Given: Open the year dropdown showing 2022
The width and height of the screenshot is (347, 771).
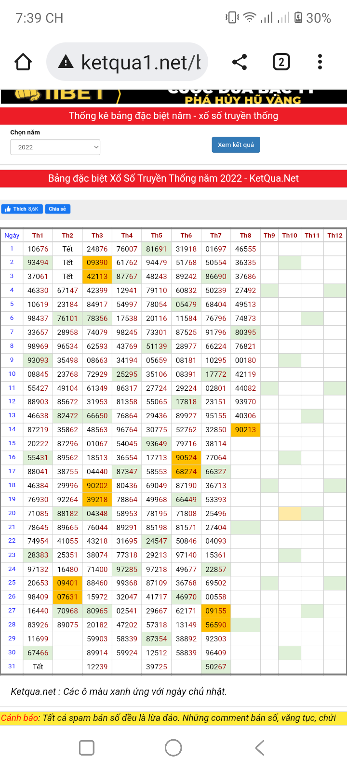Looking at the screenshot, I should (55, 147).
